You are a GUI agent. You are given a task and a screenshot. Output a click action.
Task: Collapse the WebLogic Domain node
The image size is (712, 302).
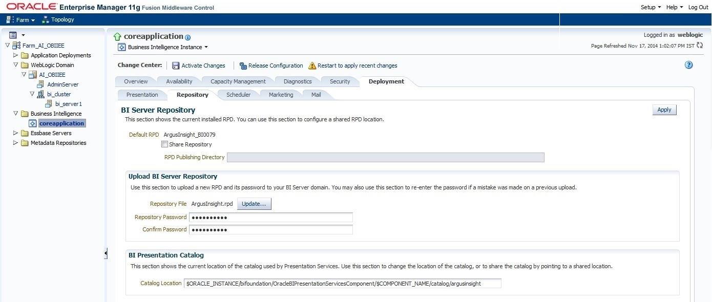[x=15, y=65]
